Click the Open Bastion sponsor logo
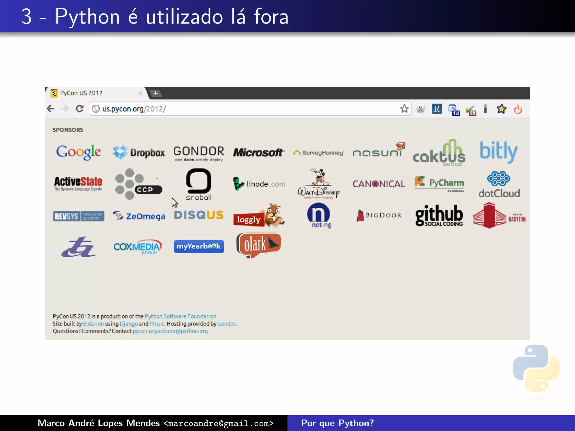Image resolution: width=575 pixels, height=431 pixels. tap(499, 215)
